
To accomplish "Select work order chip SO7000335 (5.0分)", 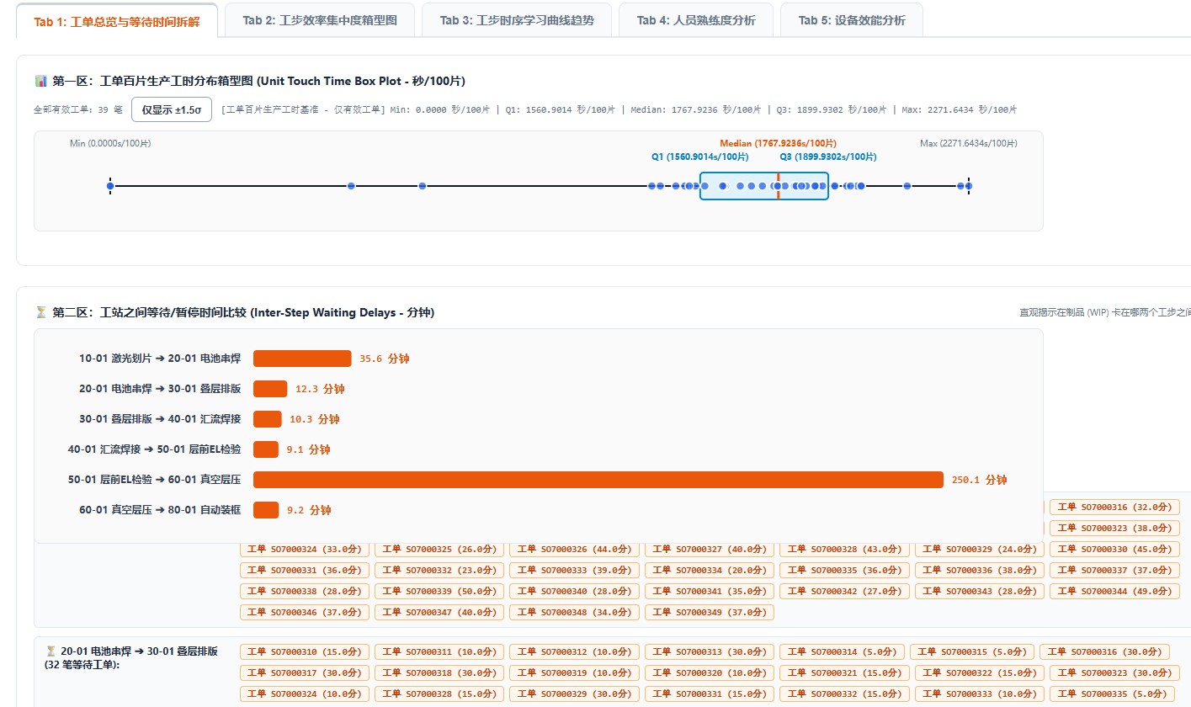I will 1112,694.
